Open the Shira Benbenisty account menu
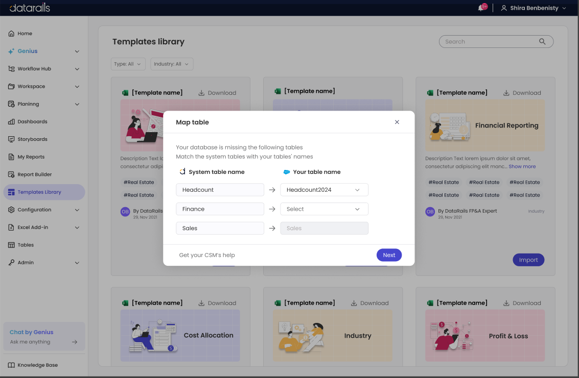This screenshot has height=378, width=579. pos(533,8)
